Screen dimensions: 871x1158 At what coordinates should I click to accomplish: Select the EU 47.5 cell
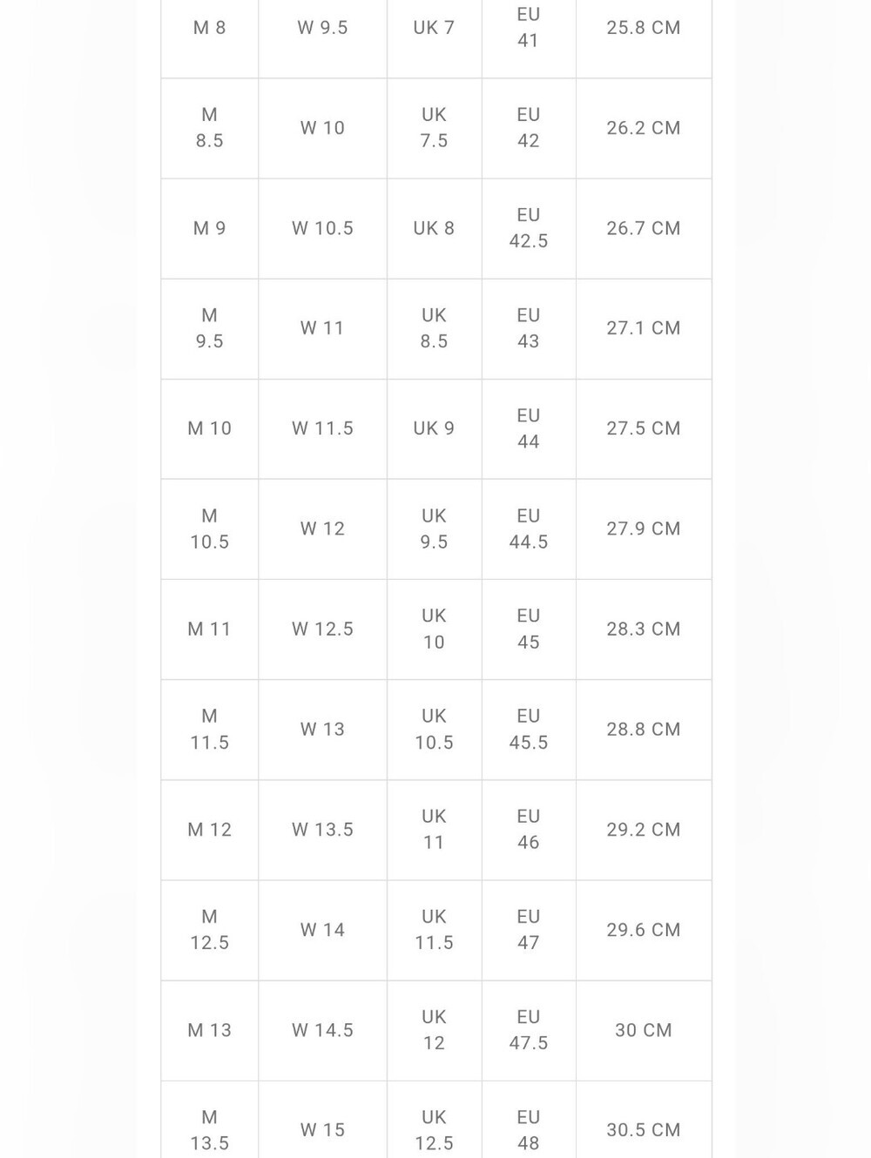pyautogui.click(x=528, y=1030)
